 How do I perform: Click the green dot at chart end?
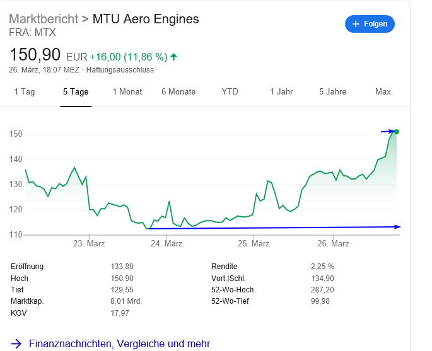point(396,132)
